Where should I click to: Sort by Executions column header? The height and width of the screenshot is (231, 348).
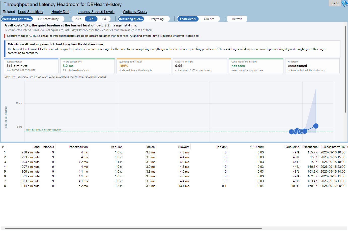coord(310,147)
